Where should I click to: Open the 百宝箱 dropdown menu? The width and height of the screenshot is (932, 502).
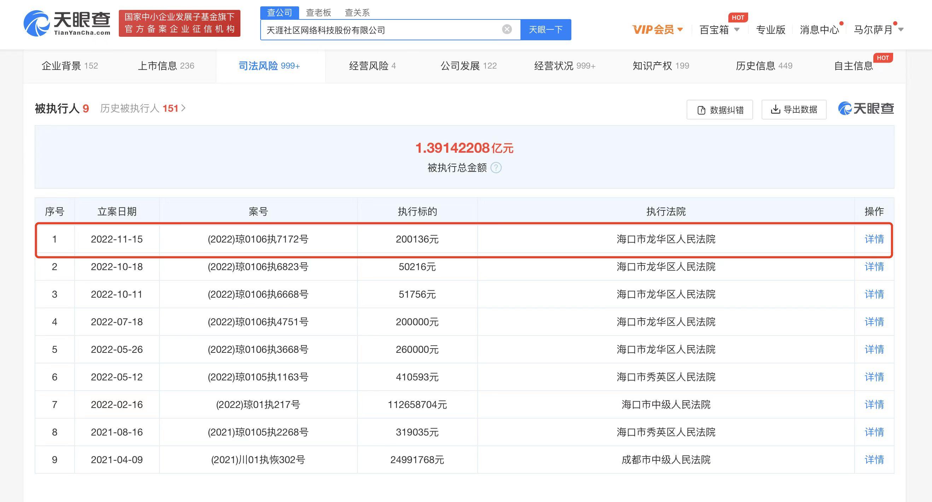(719, 30)
